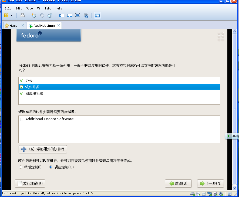Revert the VM to its snapshot
This screenshot has height=197, width=239.
pyautogui.click(x=42, y=15)
